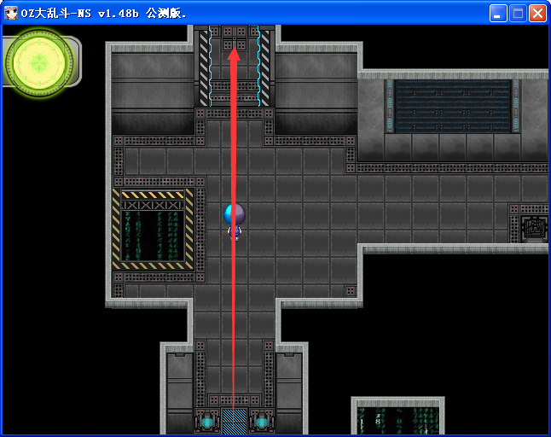This screenshot has width=551, height=437.
Task: Click the blue-haired player character sprite
Action: [235, 222]
